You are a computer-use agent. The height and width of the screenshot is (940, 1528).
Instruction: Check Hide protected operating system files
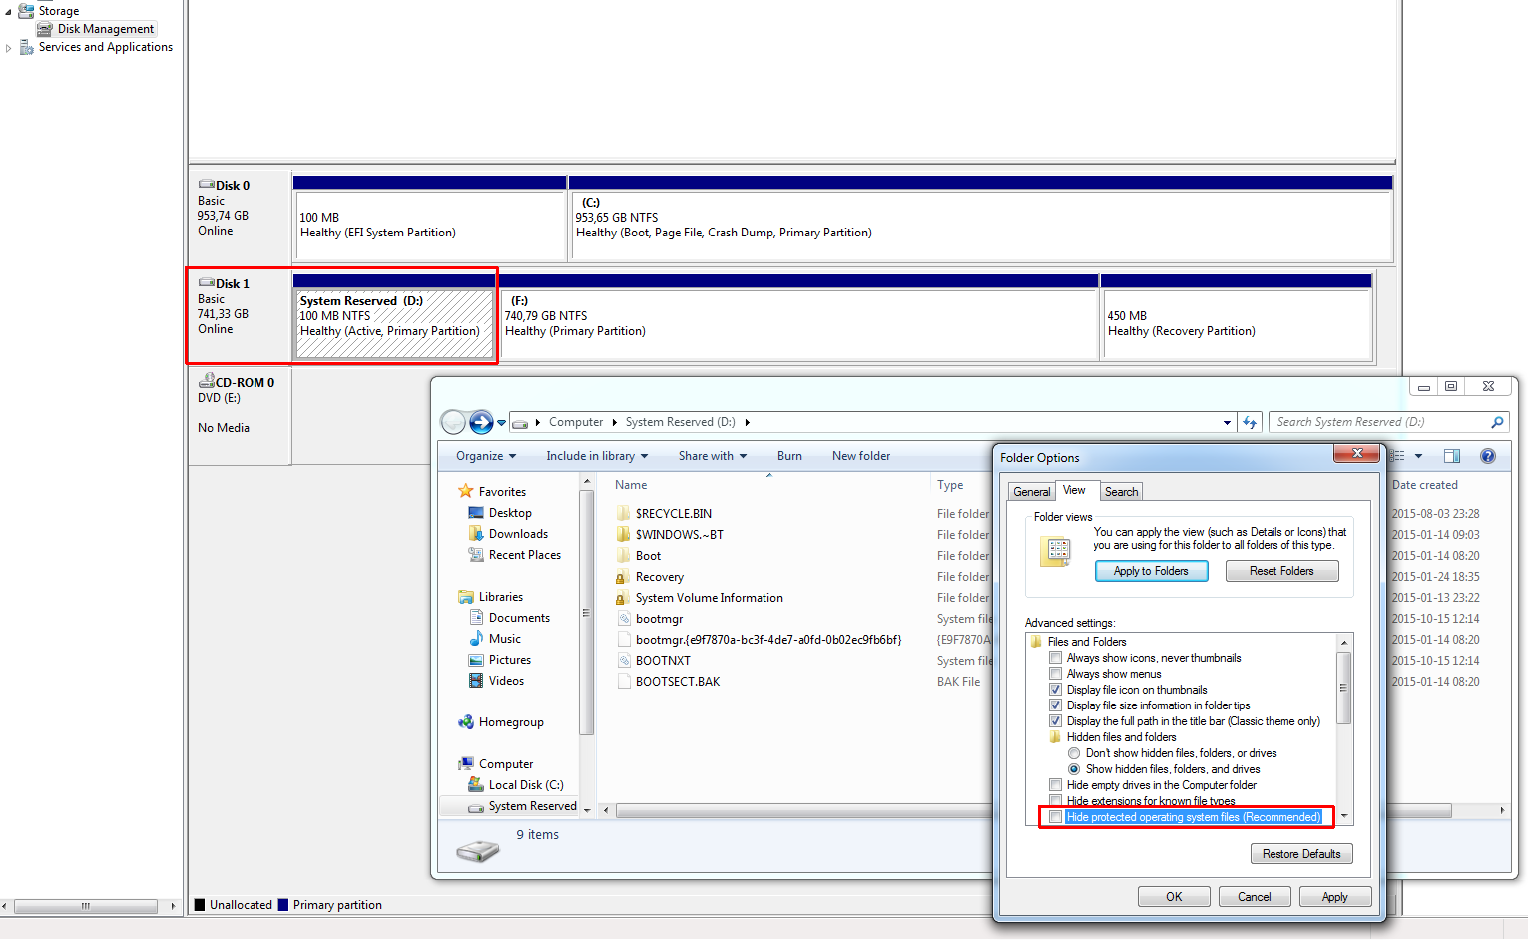tap(1055, 817)
